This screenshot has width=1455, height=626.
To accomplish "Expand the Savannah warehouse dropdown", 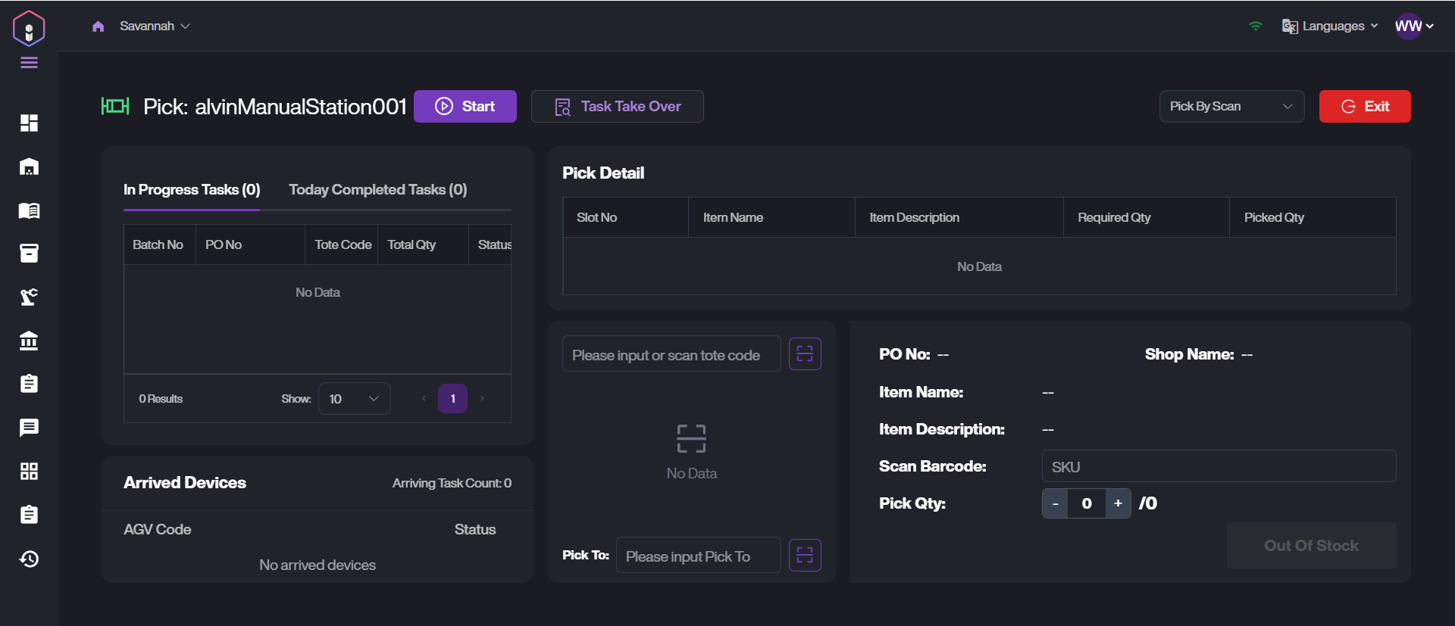I will tap(155, 26).
